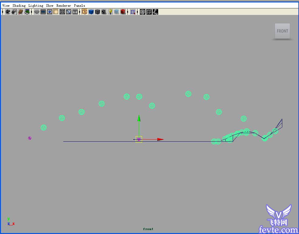Image resolution: width=299 pixels, height=234 pixels.
Task: Turn on Use All Lights bulb
Action: (x=110, y=12)
